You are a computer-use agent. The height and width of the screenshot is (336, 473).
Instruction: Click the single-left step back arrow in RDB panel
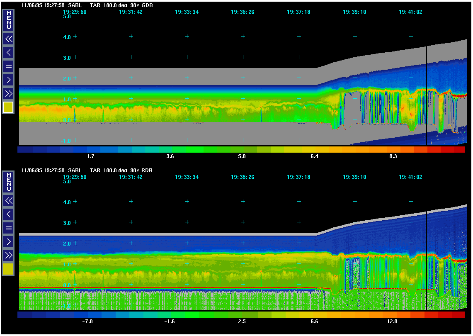8,214
